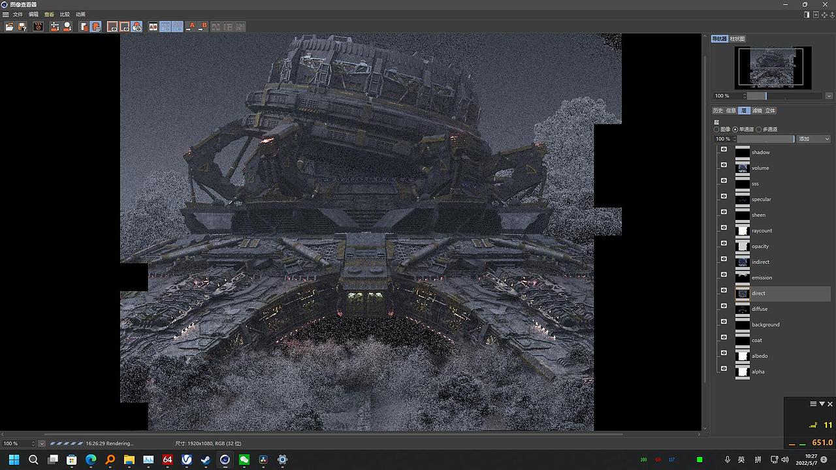The image size is (836, 470).
Task: Open the bottom-left zoom dropdown arrow
Action: point(42,444)
